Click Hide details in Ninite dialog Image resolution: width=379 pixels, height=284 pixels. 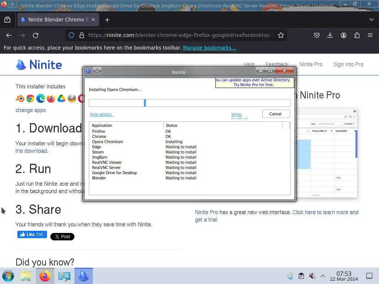pos(101,114)
